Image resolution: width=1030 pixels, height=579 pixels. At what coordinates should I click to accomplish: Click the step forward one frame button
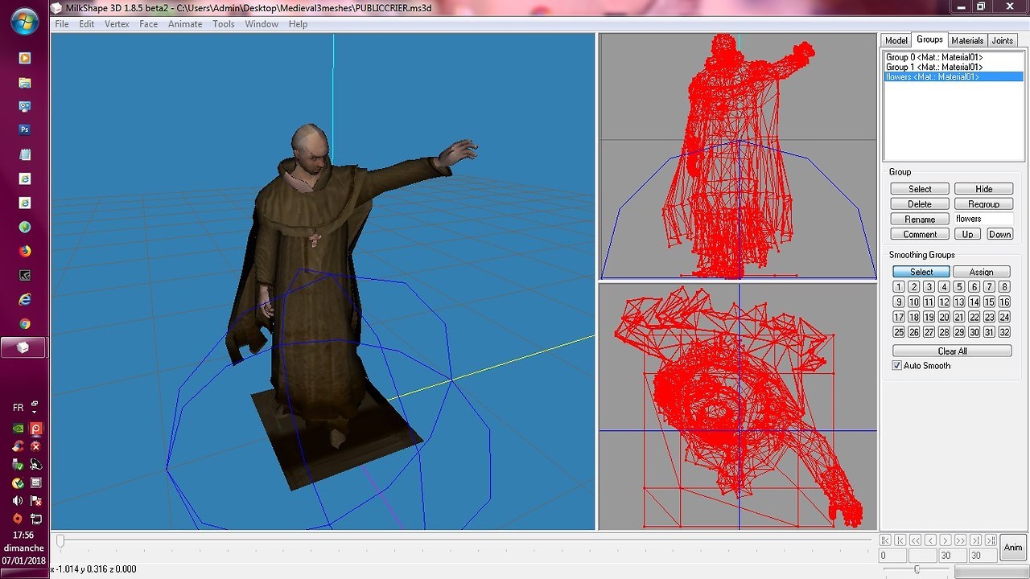coord(946,540)
